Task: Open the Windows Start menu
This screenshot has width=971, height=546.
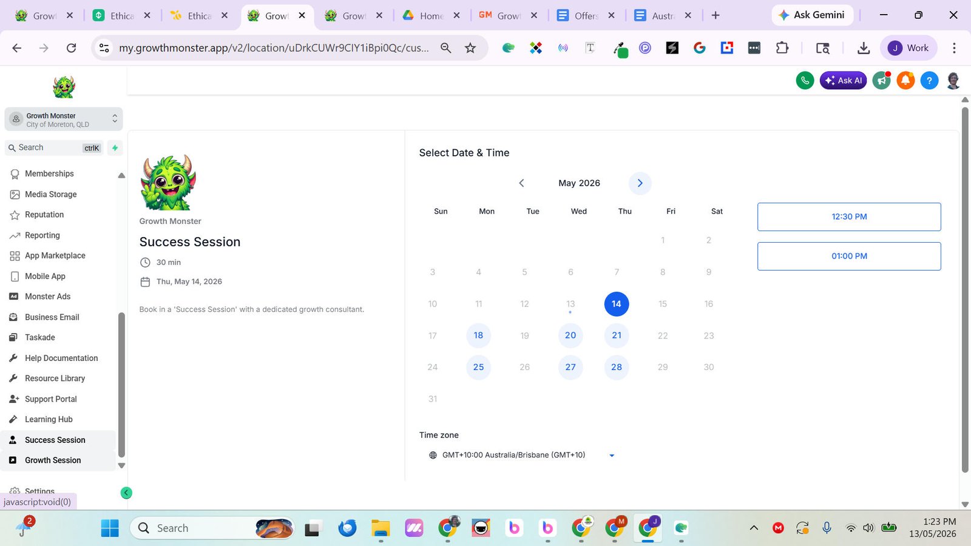Action: click(x=110, y=528)
